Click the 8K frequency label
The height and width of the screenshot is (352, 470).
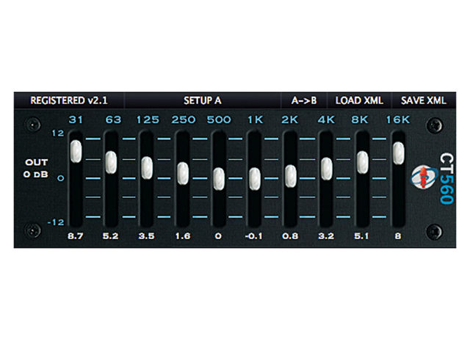click(x=360, y=120)
